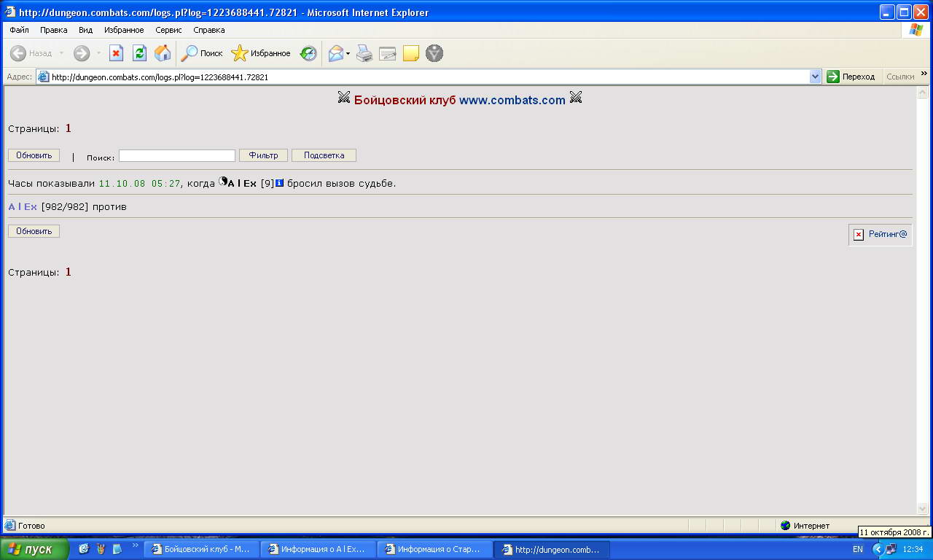The width and height of the screenshot is (933, 560).
Task: Click the broken image icon beside Рейтинг@
Action: [x=859, y=234]
